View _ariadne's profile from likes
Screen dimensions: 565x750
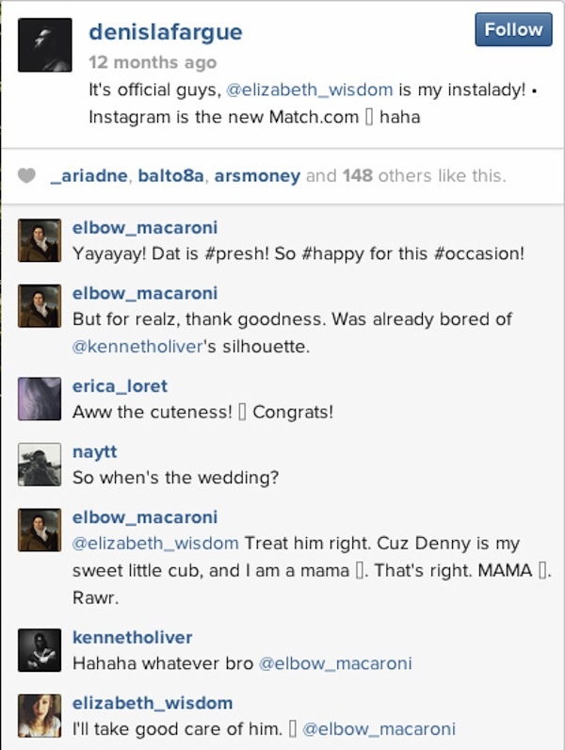pos(91,175)
